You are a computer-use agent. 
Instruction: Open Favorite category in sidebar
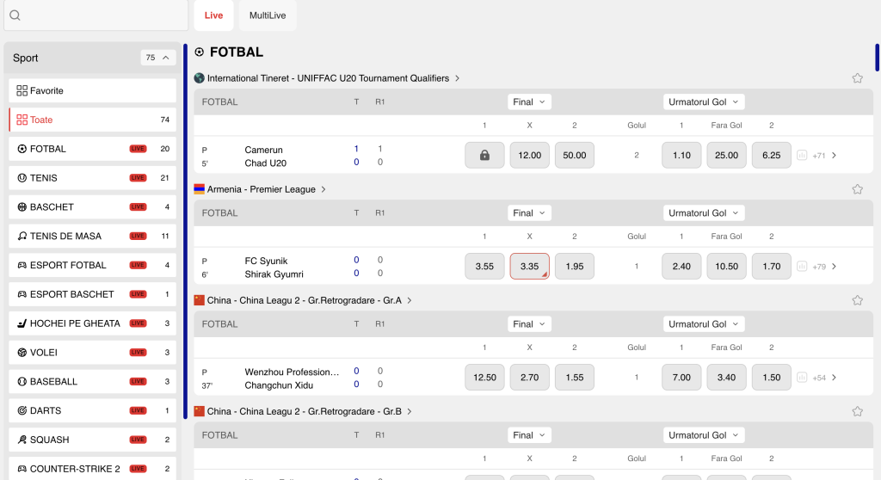(x=93, y=90)
